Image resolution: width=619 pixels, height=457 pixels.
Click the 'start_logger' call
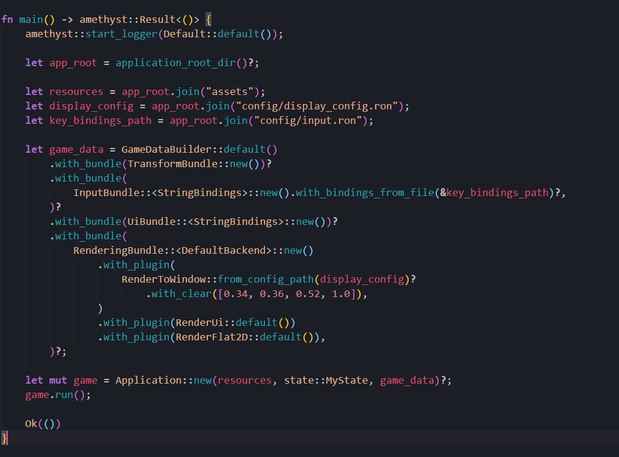pyautogui.click(x=121, y=34)
